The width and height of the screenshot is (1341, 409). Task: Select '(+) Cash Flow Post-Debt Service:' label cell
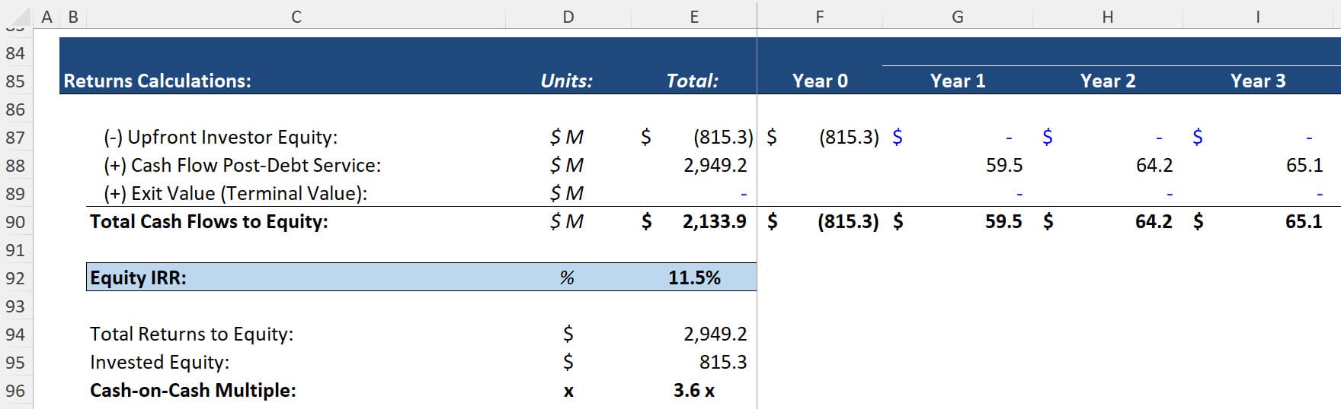coord(242,166)
